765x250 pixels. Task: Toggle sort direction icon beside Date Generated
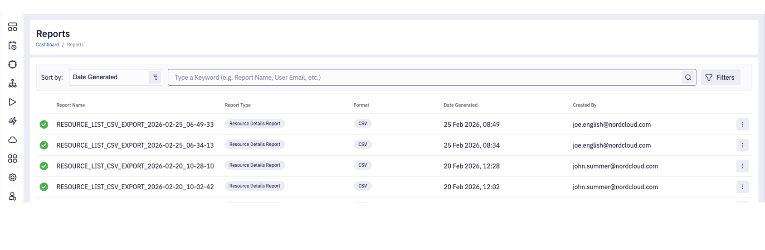[x=155, y=77]
